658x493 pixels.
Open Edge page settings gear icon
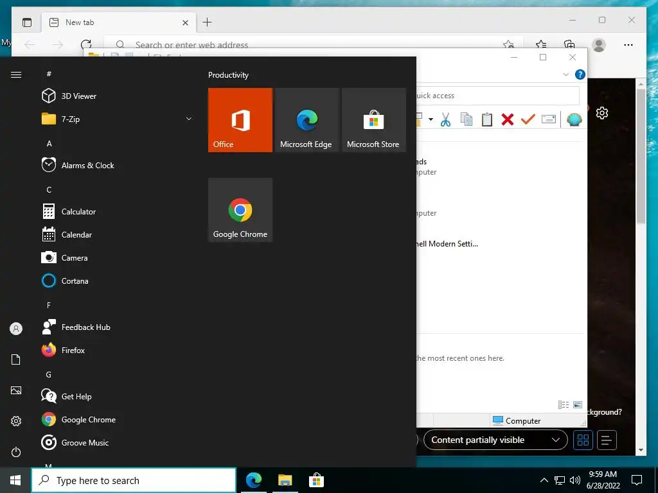click(x=602, y=113)
